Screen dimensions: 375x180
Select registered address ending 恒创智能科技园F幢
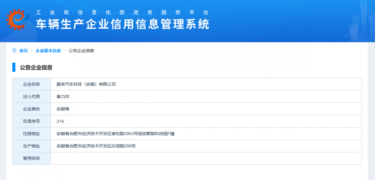click(x=116, y=134)
